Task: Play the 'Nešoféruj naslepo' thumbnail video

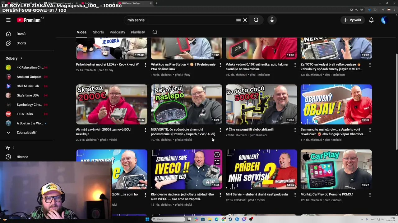Action: coord(187,104)
